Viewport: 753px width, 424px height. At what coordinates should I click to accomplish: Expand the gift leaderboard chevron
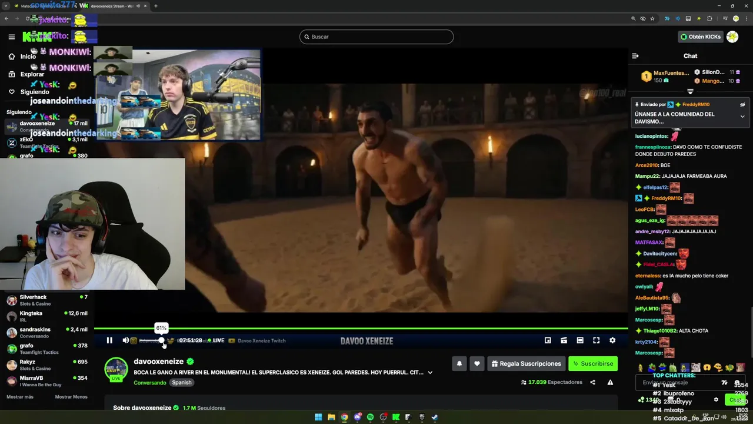[x=690, y=91]
